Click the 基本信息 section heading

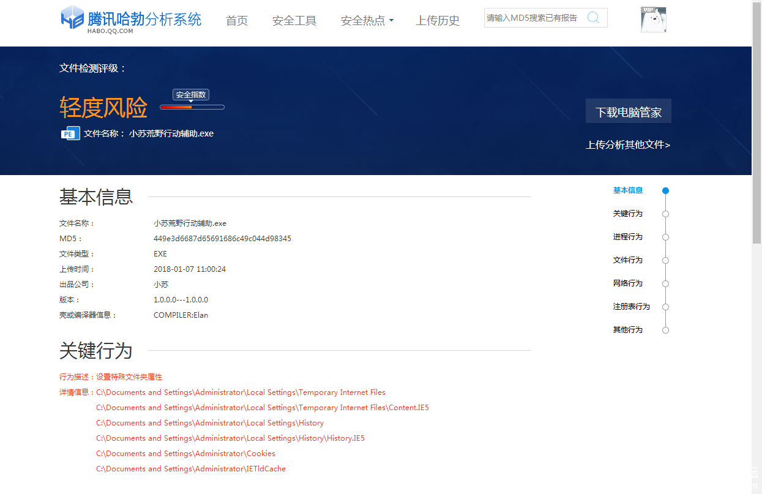[x=96, y=197]
